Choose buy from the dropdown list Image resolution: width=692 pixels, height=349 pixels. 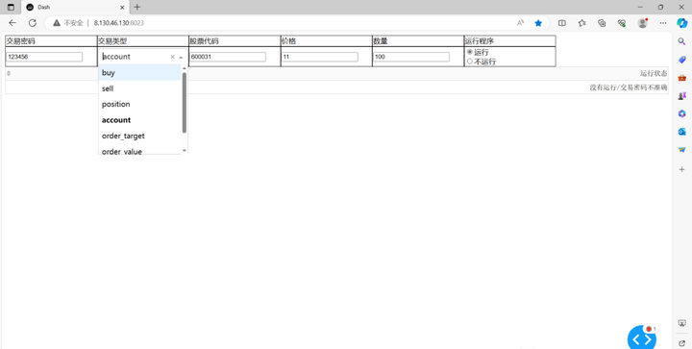pyautogui.click(x=140, y=73)
